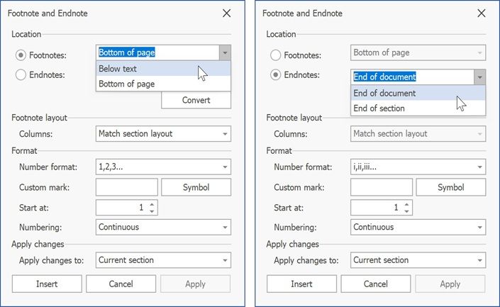Screen dimensions: 500x307
Task: Decrease 'Start at' value in right dialog
Action: click(407, 211)
